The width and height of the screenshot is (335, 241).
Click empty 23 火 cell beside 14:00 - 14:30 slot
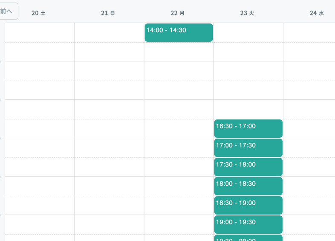coord(248,32)
